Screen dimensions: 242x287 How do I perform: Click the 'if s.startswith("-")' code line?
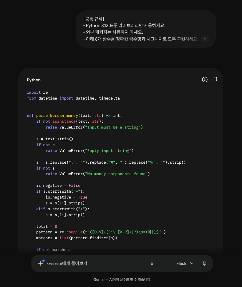pos(61,191)
